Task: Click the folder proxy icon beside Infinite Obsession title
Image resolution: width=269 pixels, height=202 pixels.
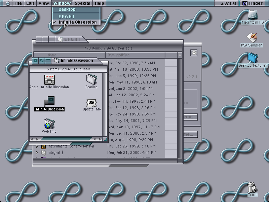Action: [56, 61]
